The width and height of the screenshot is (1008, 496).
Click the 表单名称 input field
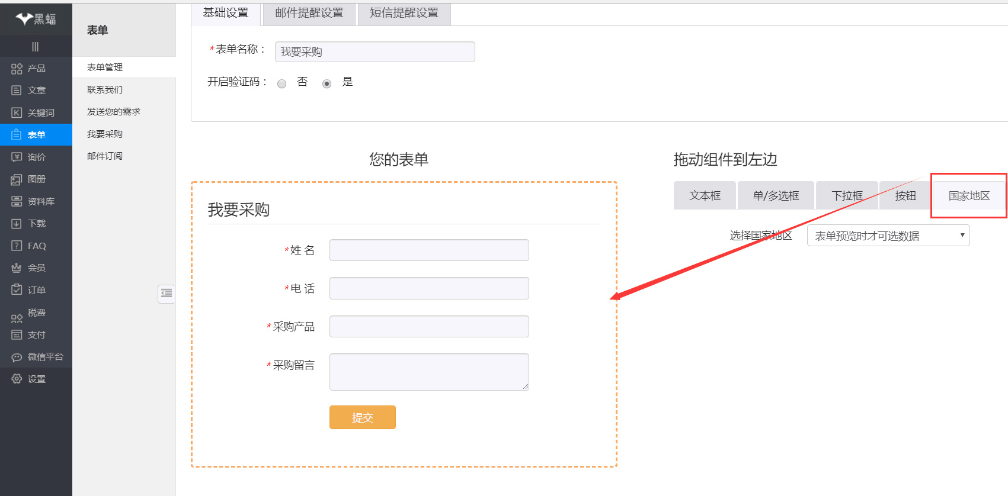375,52
